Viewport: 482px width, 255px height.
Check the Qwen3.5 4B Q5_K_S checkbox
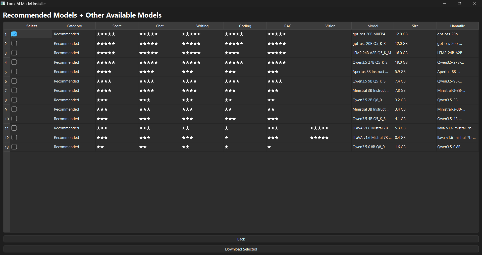tap(14, 119)
